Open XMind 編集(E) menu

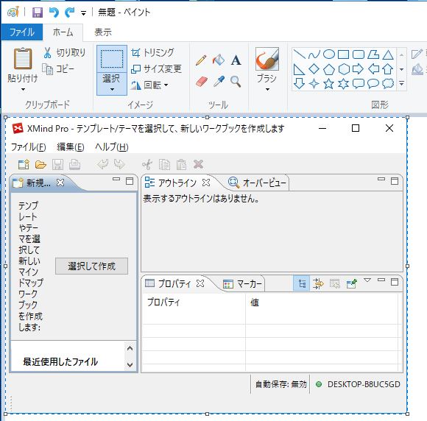[x=71, y=147]
